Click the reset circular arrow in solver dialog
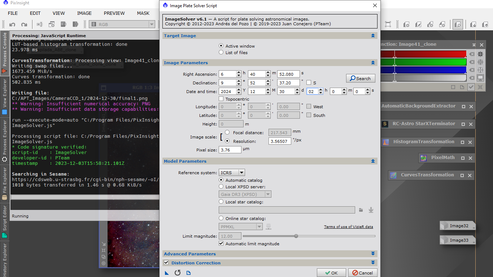Image resolution: width=493 pixels, height=277 pixels. coord(178,273)
